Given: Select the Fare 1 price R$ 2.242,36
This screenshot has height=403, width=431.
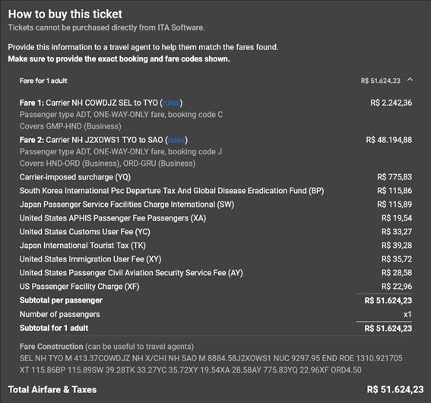Looking at the screenshot, I should (391, 103).
